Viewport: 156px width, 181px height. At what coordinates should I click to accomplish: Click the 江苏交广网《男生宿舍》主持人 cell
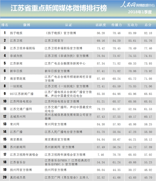click(x=68, y=177)
